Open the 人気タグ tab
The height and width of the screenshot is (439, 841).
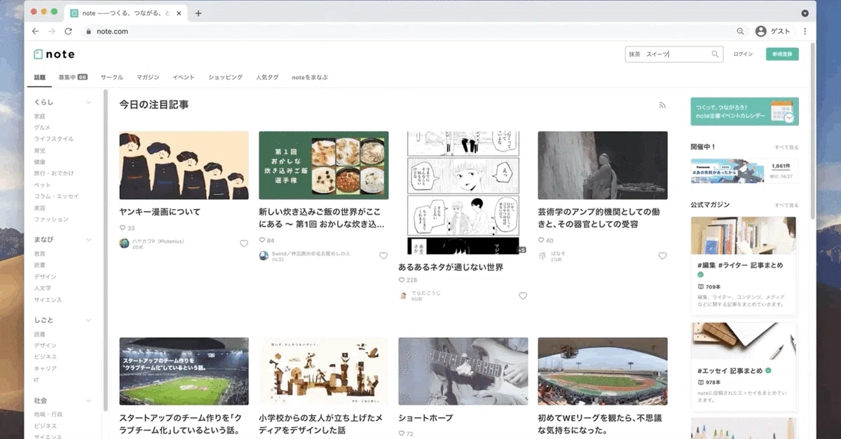click(x=267, y=77)
